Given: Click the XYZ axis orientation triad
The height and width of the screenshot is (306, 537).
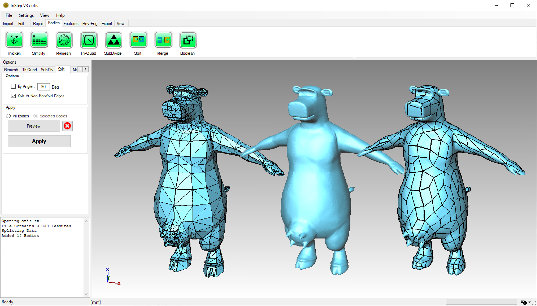Looking at the screenshot, I should 113,276.
